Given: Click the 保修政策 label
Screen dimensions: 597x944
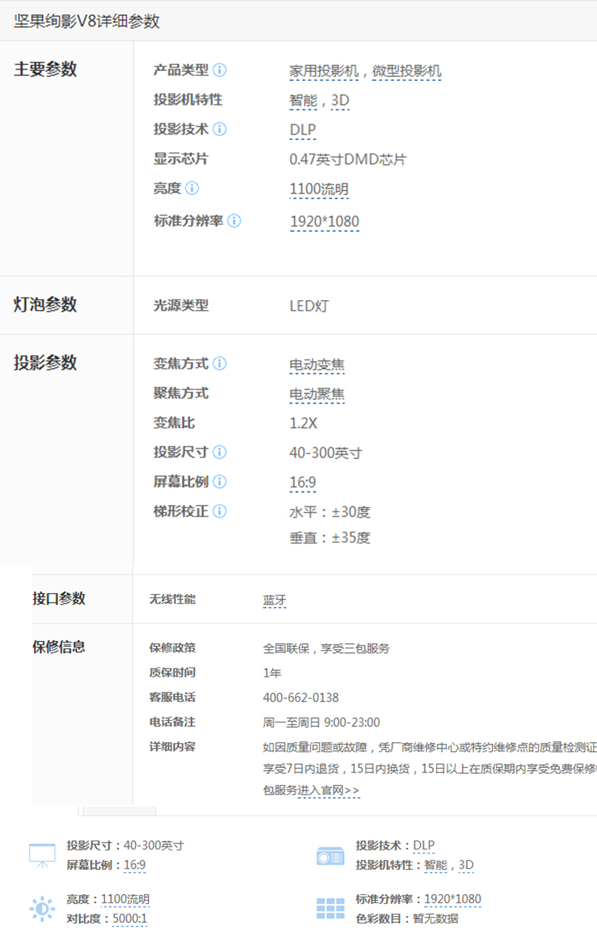Looking at the screenshot, I should tap(172, 648).
